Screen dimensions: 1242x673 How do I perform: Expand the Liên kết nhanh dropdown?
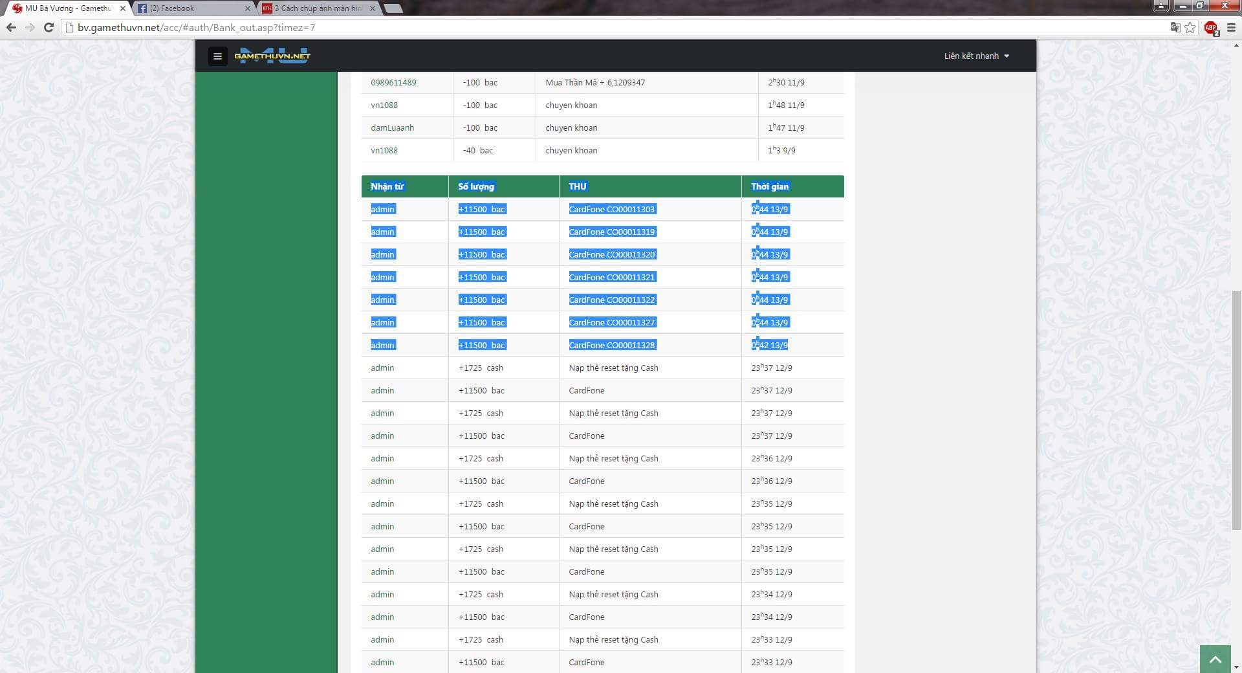click(976, 56)
